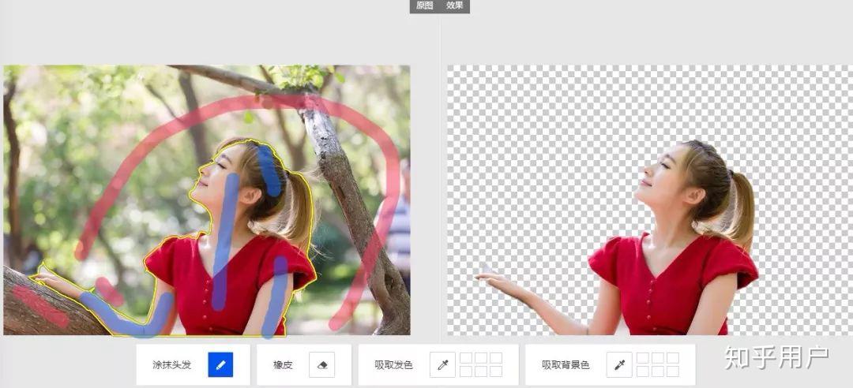The image size is (853, 388).
Task: Select the 橡皮 eraser tool icon
Action: point(321,364)
